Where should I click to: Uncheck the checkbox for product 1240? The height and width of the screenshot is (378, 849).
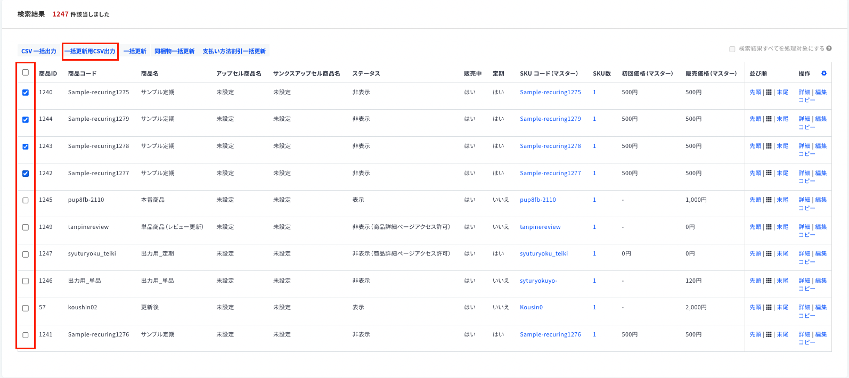pyautogui.click(x=26, y=93)
